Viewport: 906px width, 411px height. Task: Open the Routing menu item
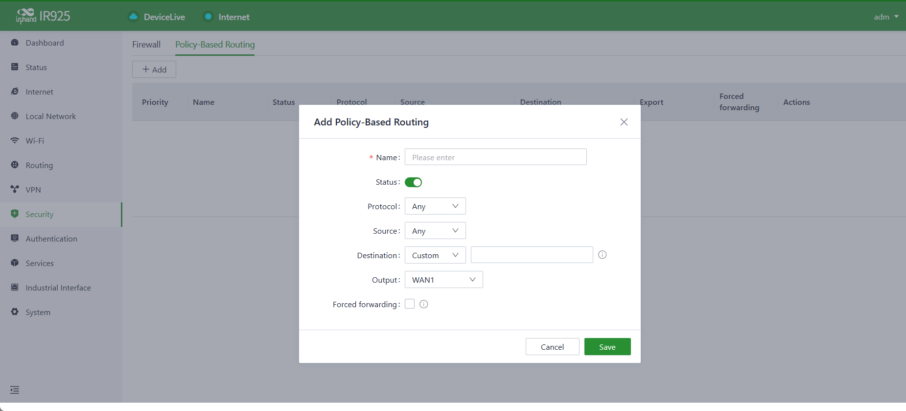[39, 166]
